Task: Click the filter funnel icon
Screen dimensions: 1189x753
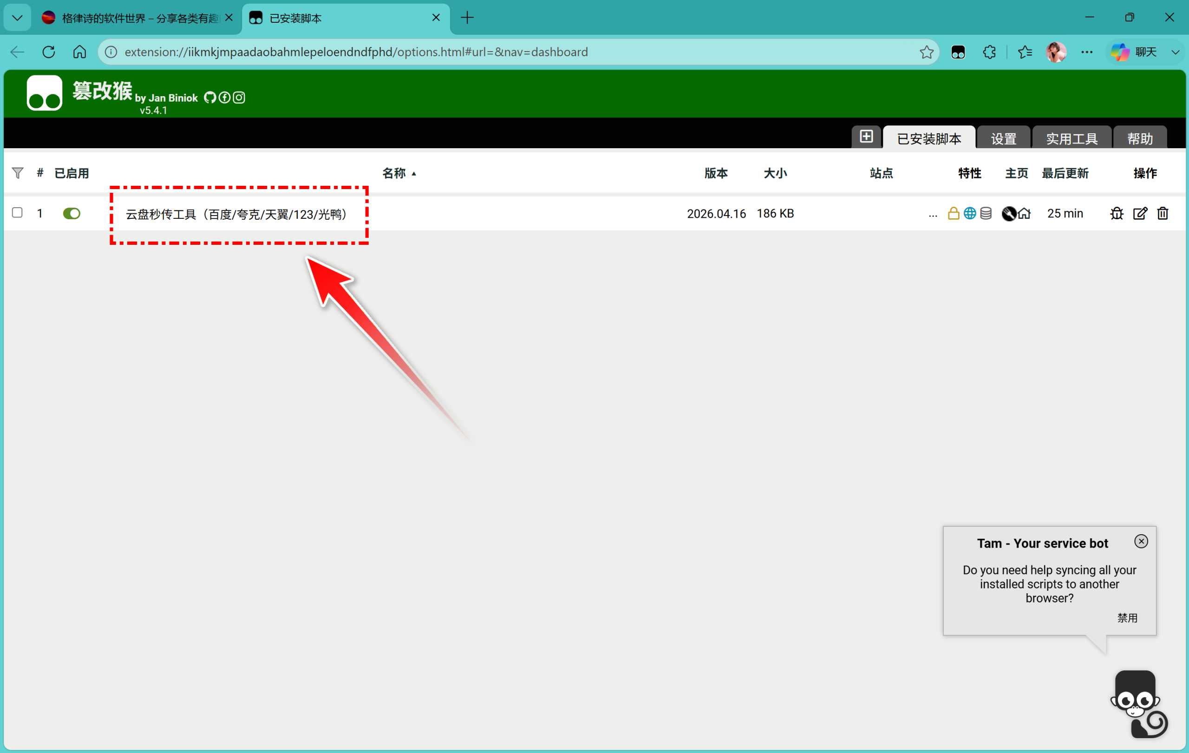Action: 17,173
